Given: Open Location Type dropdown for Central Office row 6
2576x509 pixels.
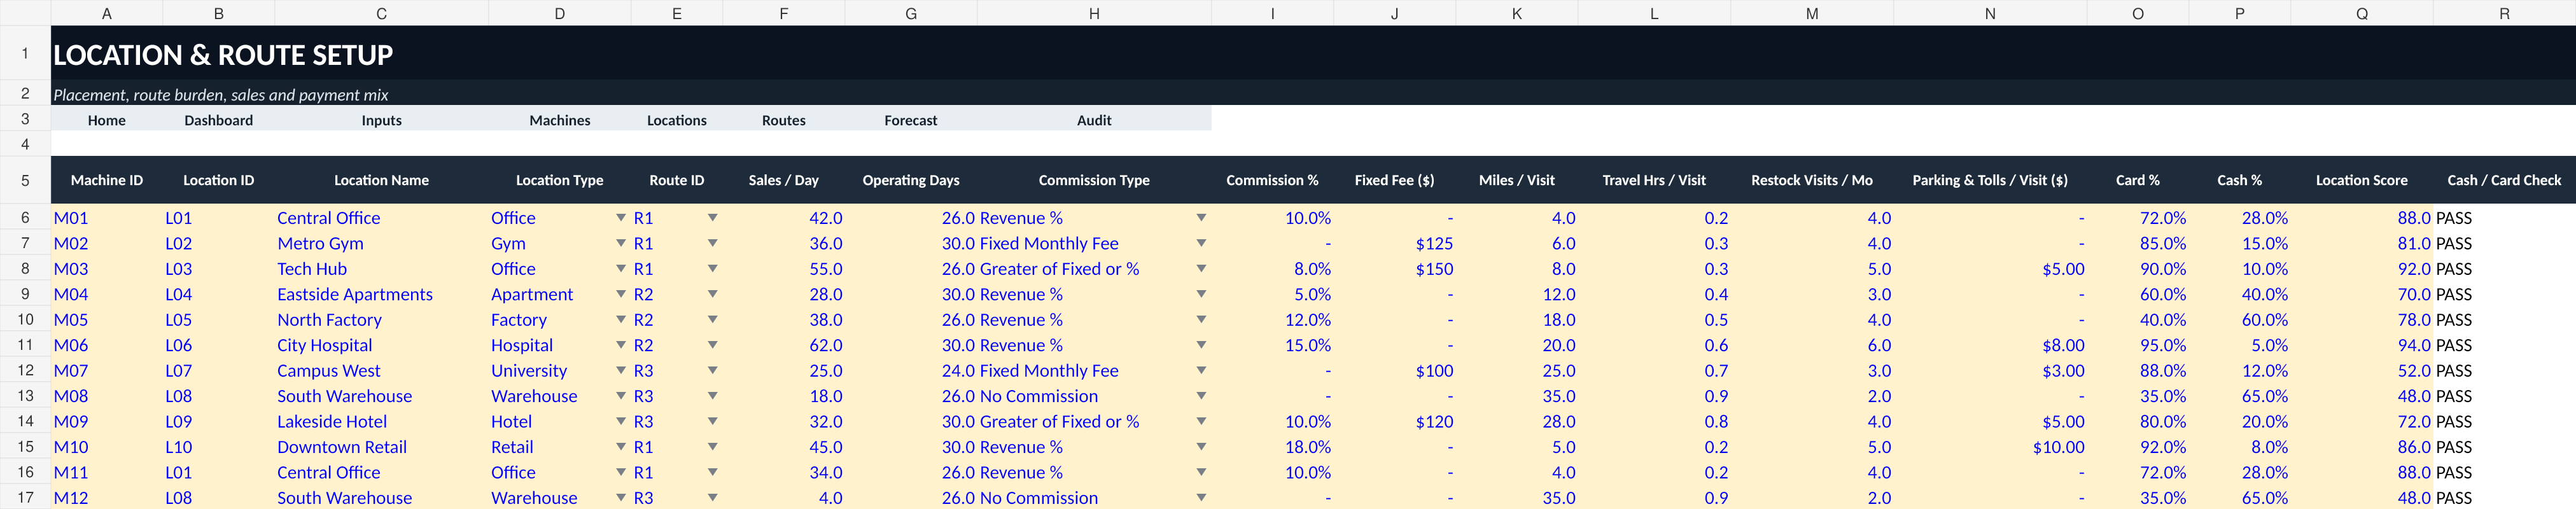Looking at the screenshot, I should 621,218.
